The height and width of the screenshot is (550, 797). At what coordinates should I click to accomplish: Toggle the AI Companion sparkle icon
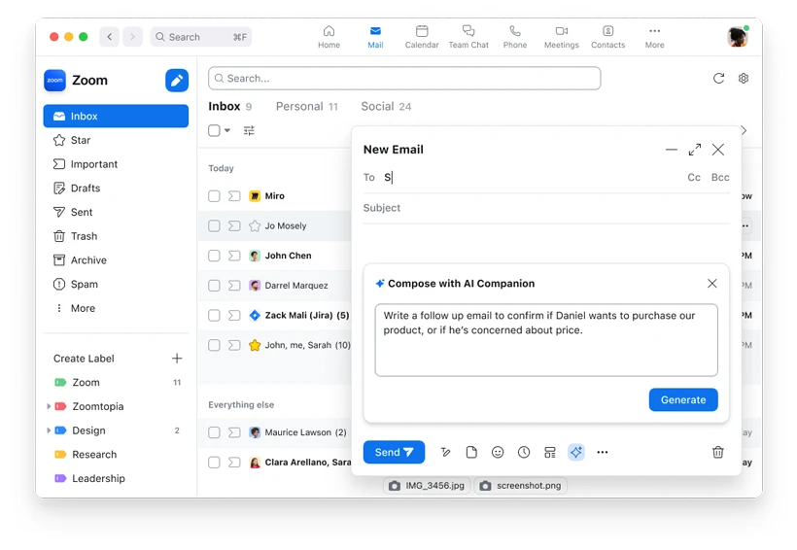pos(576,452)
